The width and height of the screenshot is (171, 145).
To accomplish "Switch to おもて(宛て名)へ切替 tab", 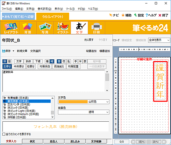I will (x=18, y=17).
